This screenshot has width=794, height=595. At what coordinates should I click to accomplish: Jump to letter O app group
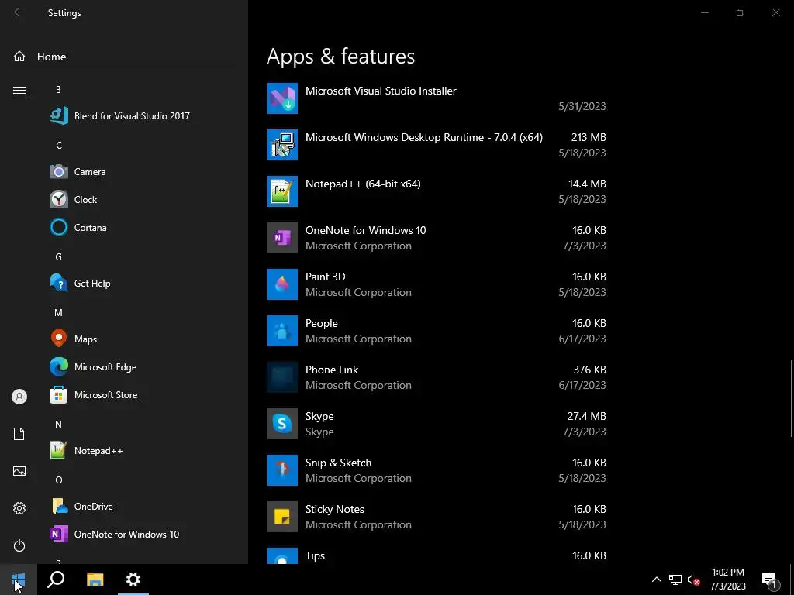pos(59,480)
